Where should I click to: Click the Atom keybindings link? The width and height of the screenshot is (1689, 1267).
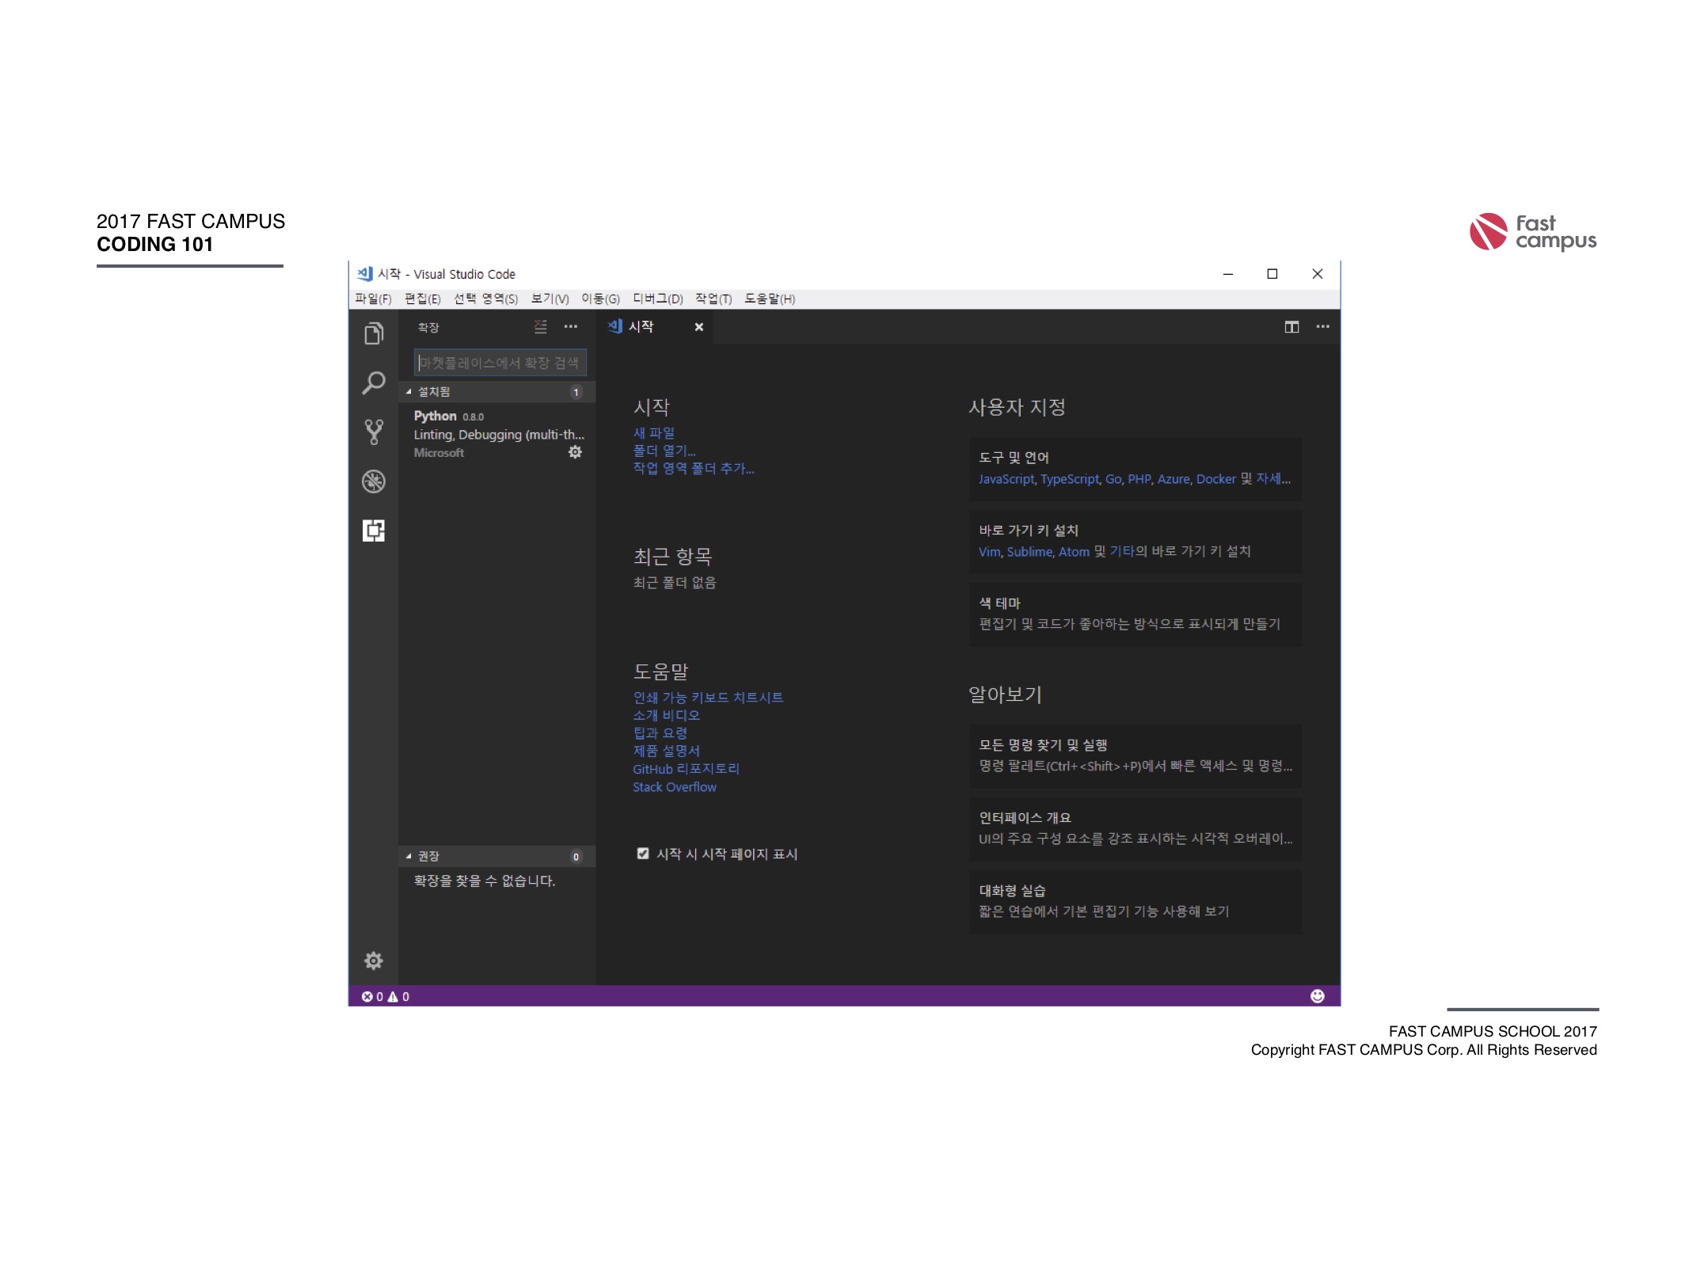[x=1075, y=552]
